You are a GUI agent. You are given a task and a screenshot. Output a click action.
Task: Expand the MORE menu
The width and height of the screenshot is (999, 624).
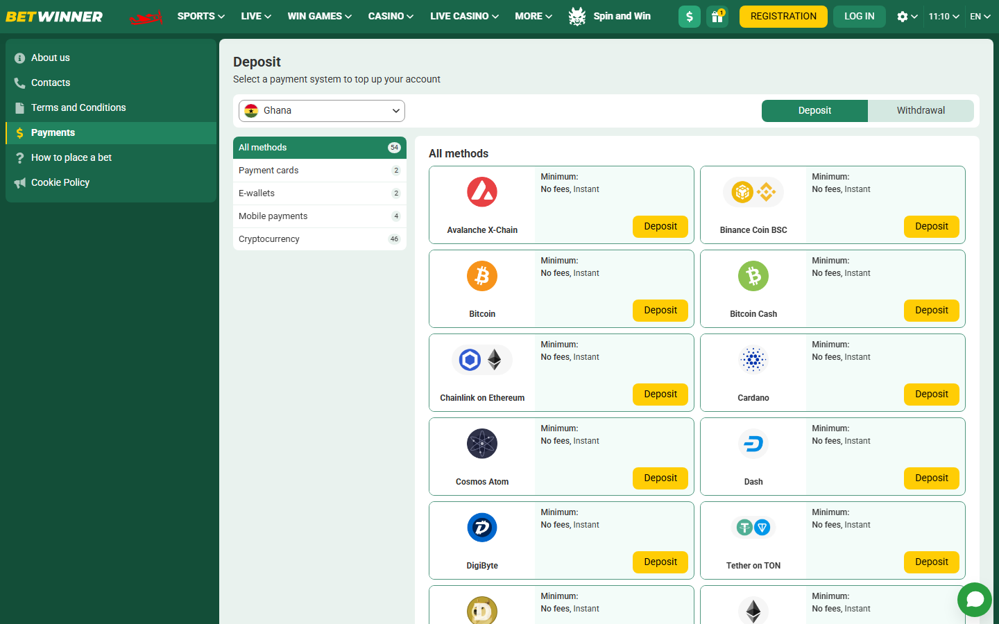(x=533, y=16)
